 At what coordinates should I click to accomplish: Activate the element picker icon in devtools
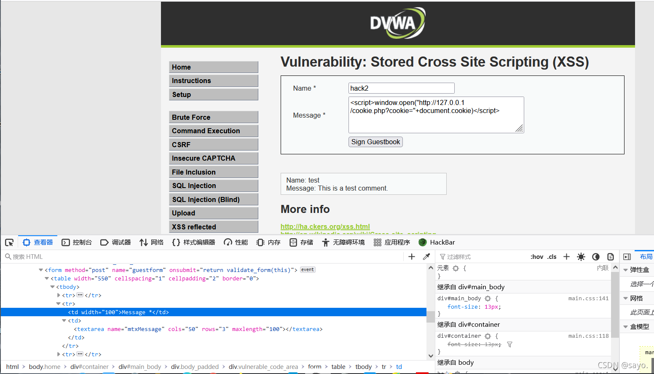pyautogui.click(x=9, y=242)
